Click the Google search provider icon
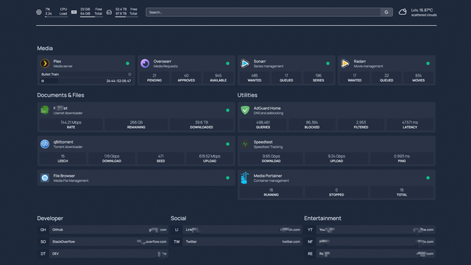The height and width of the screenshot is (265, 471). coord(386,13)
